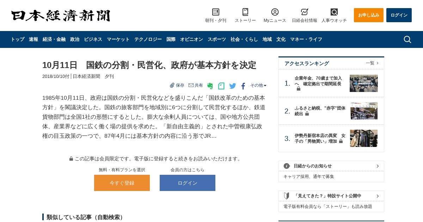
Task: Go to テクノロジー navigation item
Action: pos(148,39)
